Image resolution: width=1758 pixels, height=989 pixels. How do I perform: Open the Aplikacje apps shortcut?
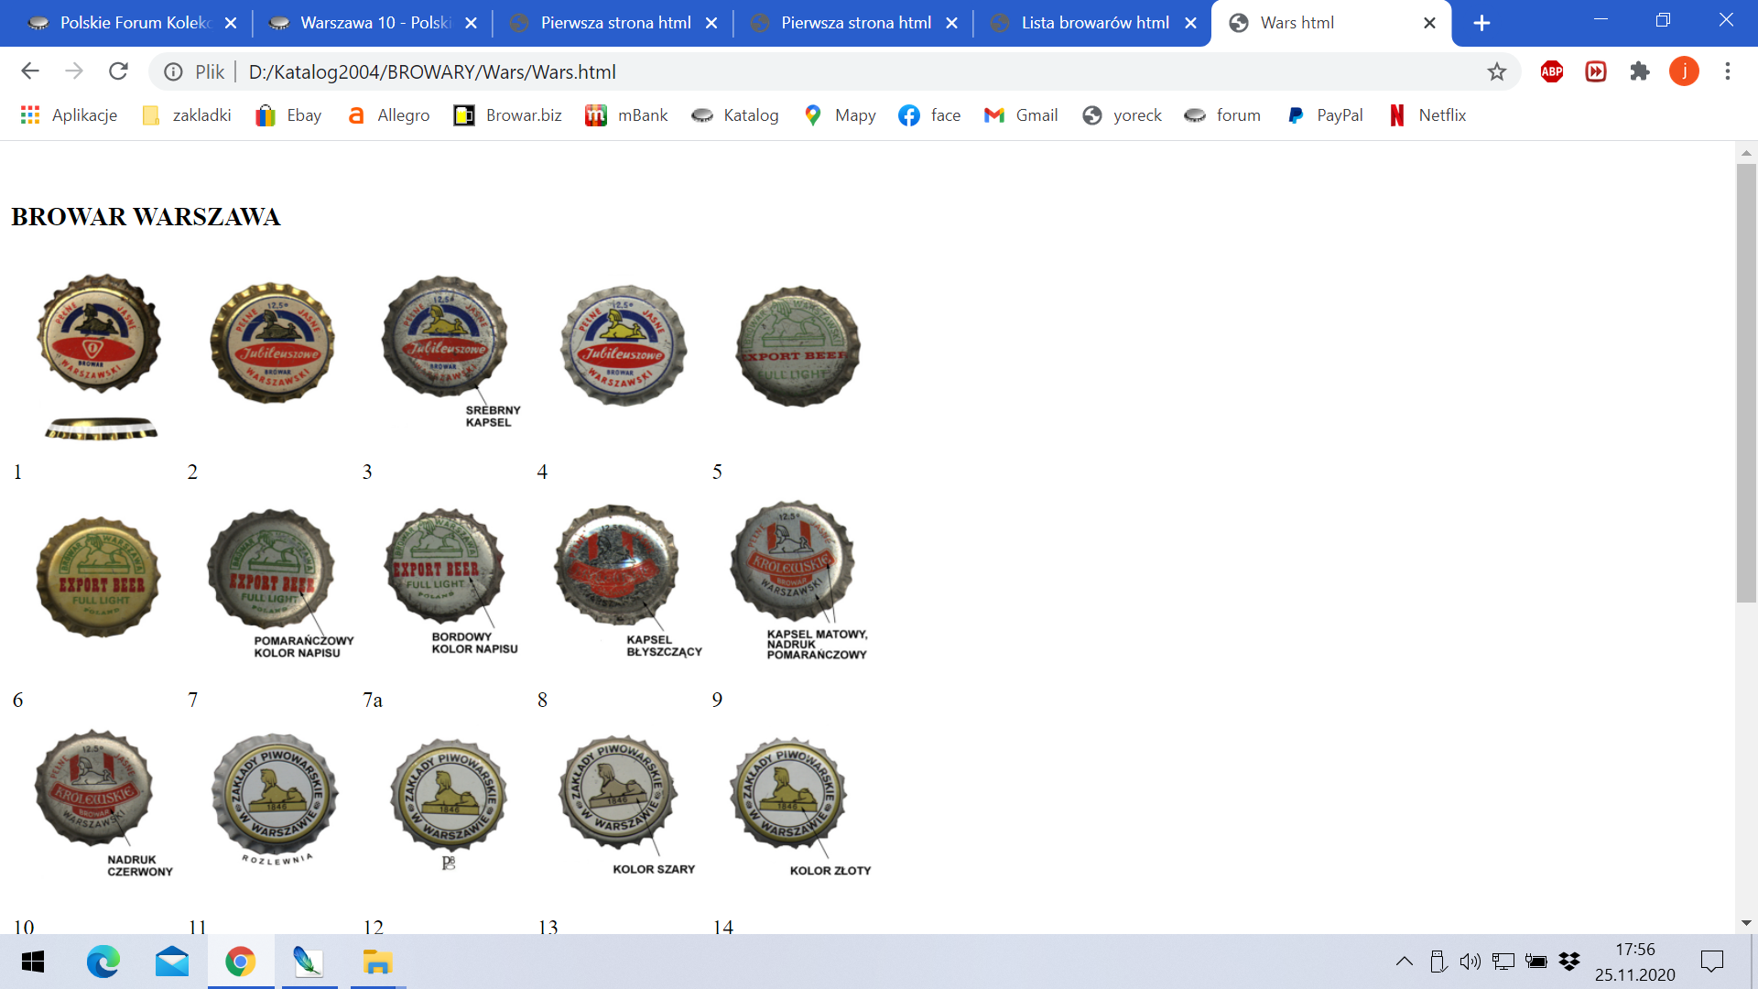pyautogui.click(x=69, y=115)
